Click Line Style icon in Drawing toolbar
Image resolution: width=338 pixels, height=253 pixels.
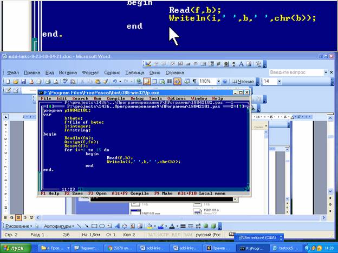pyautogui.click(x=183, y=226)
